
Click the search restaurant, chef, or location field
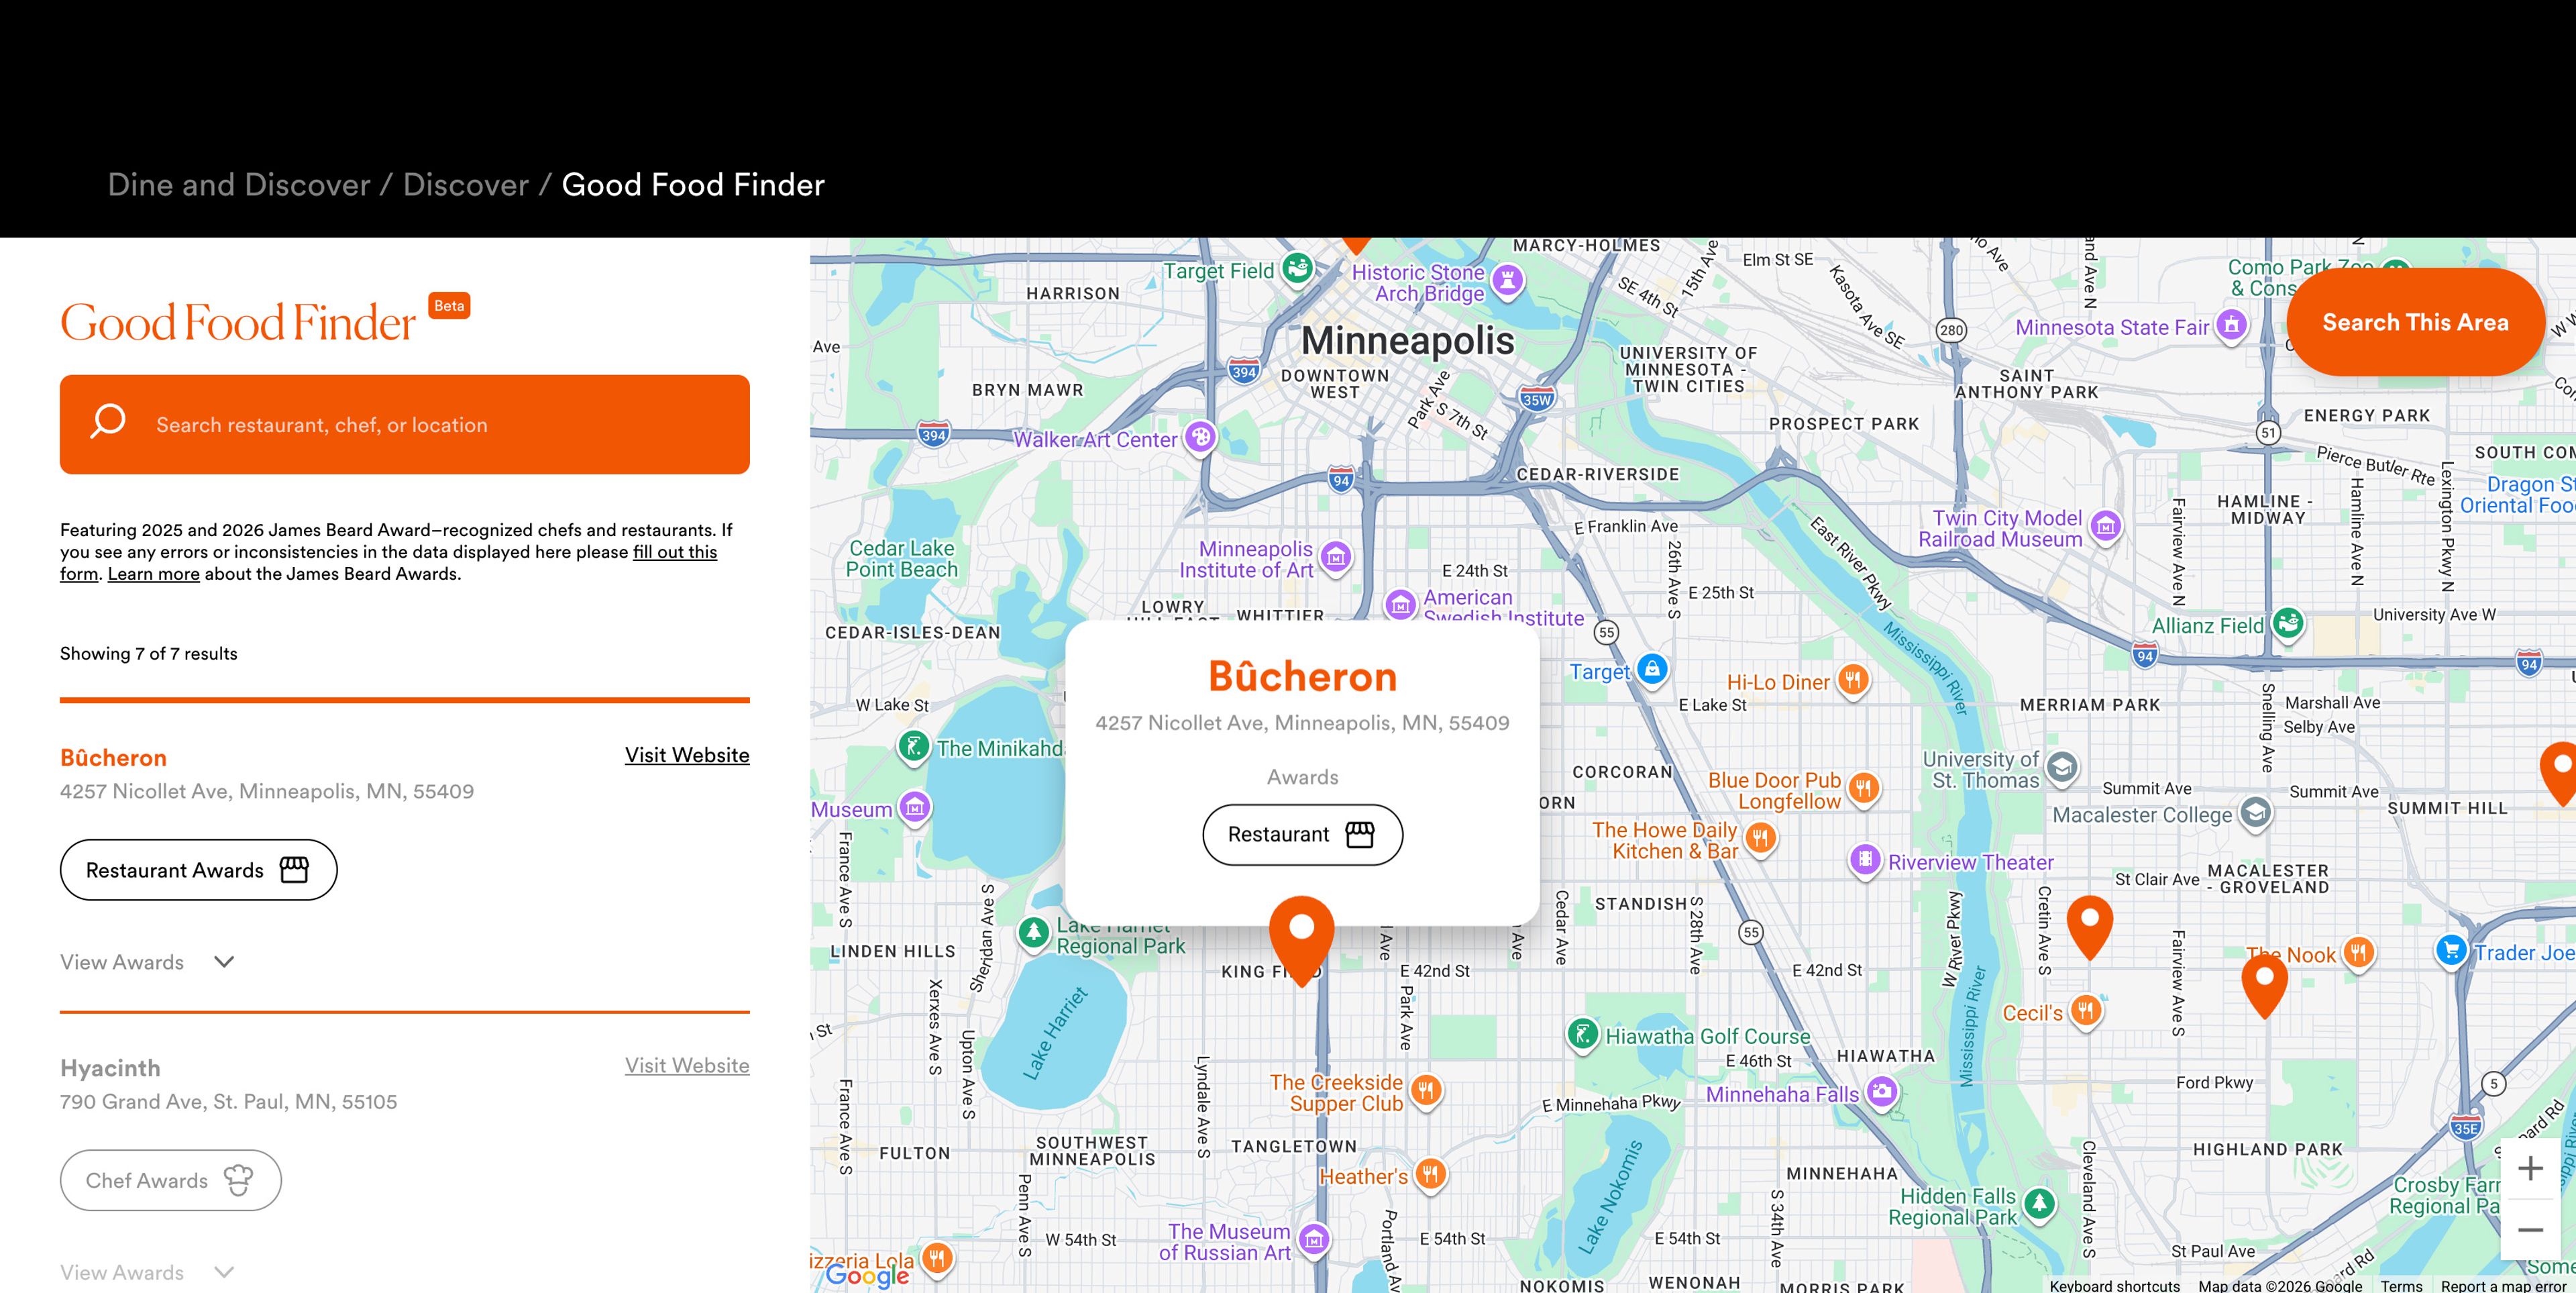(405, 424)
